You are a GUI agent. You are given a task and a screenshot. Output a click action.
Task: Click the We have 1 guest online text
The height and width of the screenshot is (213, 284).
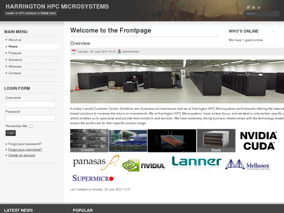point(246,40)
